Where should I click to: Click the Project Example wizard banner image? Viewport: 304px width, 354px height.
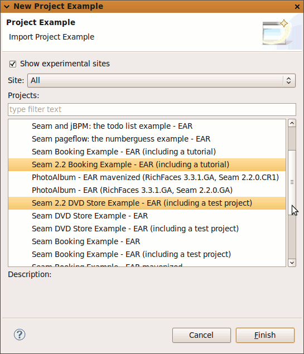[x=279, y=33]
